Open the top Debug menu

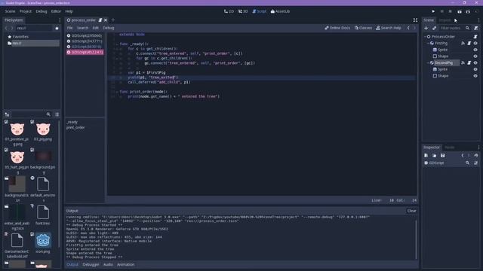(x=42, y=11)
